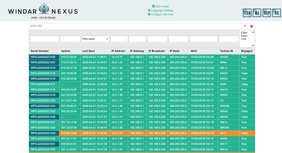Open the WI tool icon
282x153 pixels.
click(257, 13)
